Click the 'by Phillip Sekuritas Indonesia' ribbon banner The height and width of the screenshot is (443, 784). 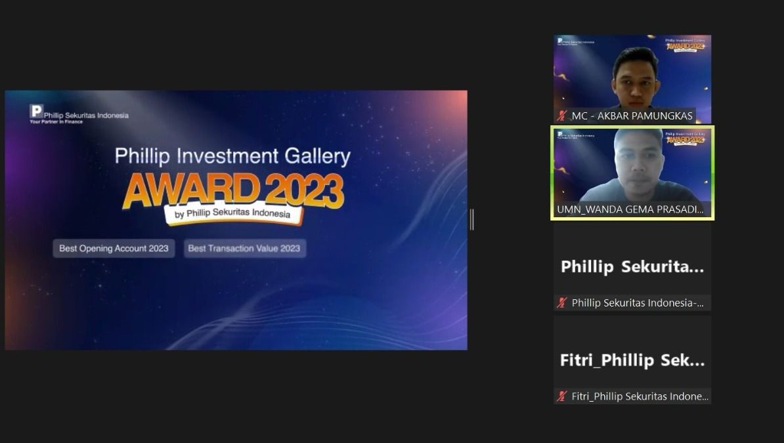[233, 213]
